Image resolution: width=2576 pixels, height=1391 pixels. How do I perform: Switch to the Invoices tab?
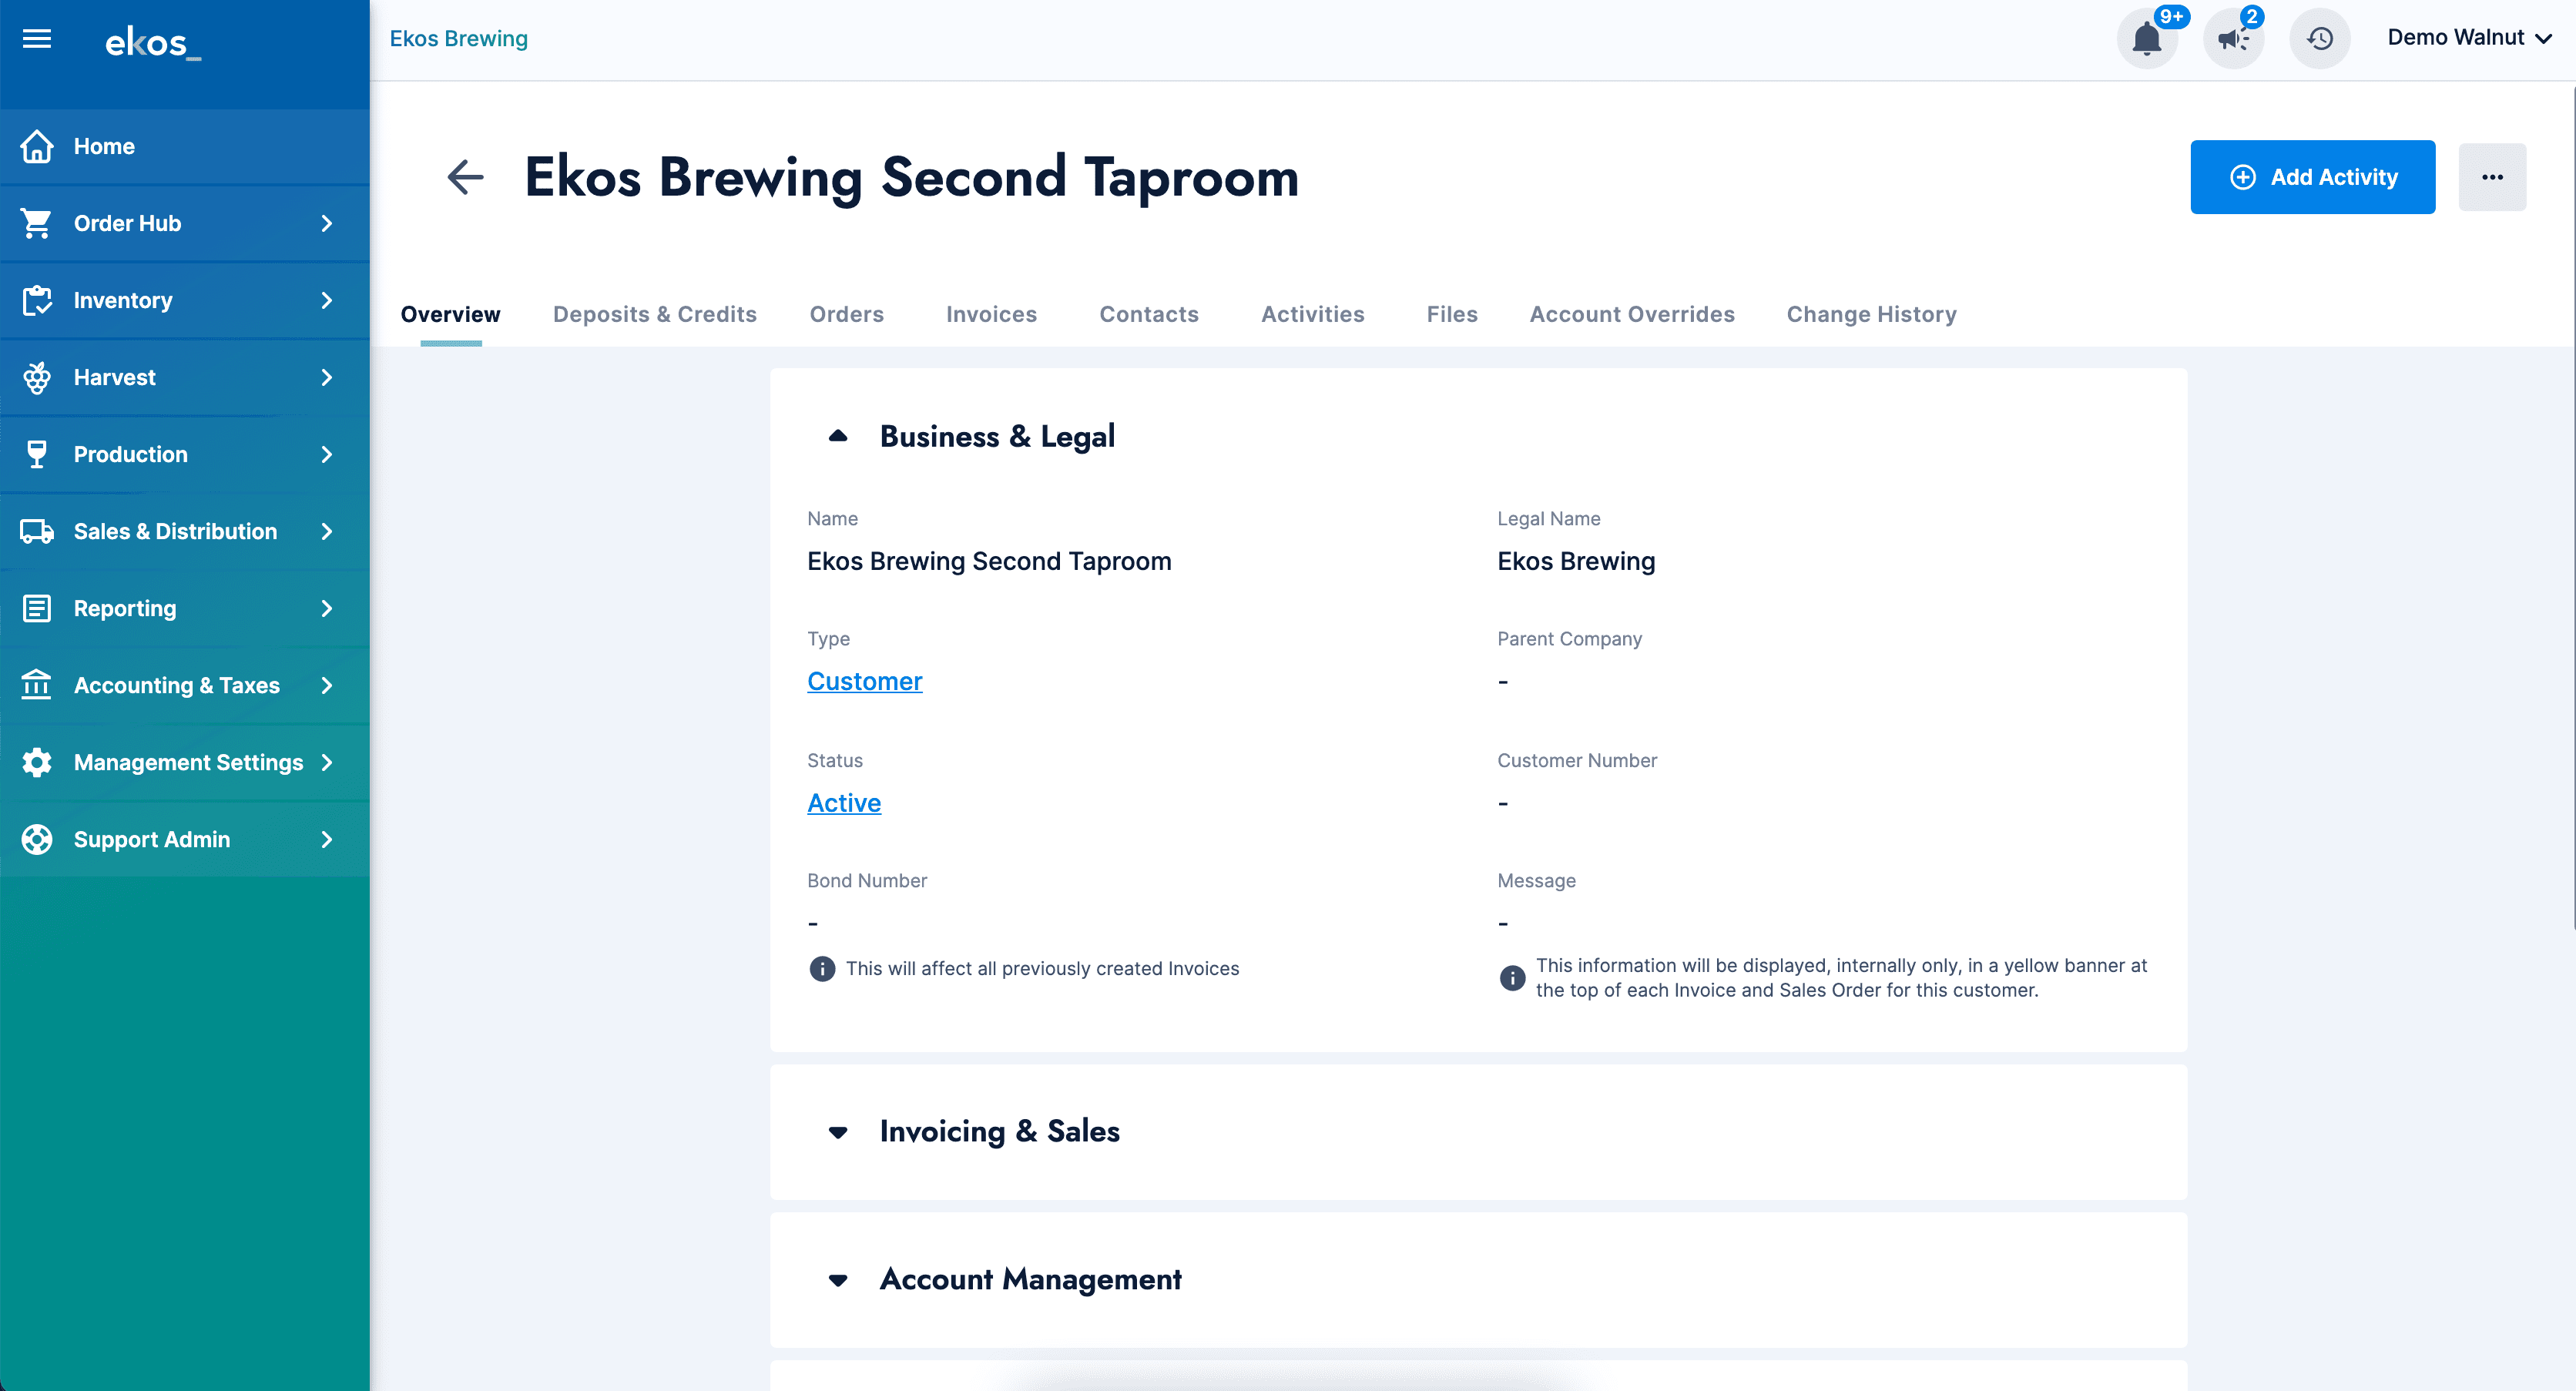[x=991, y=314]
